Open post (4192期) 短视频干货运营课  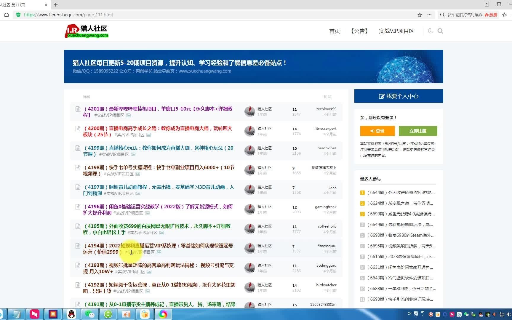[159, 288]
